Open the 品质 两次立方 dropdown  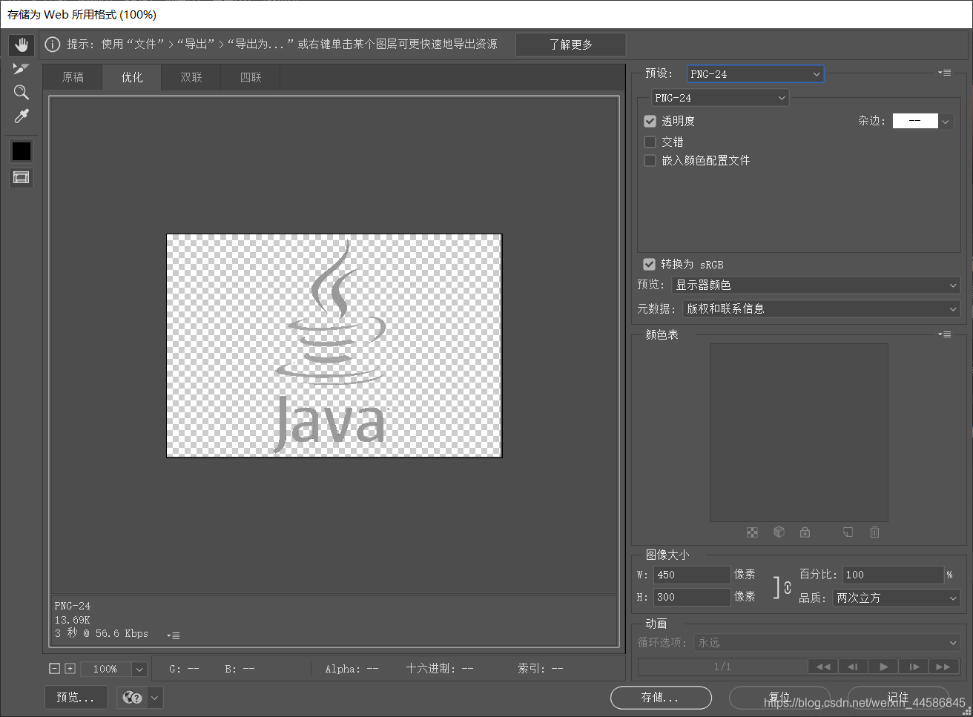coord(897,598)
